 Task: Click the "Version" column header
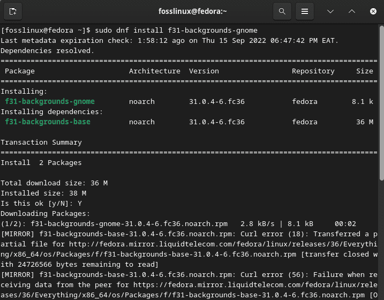coord(204,71)
